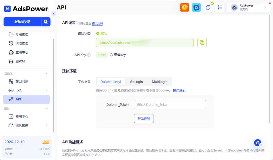Open the 操作指引 link
Viewport: 273px width, 160px height.
[x=179, y=90]
